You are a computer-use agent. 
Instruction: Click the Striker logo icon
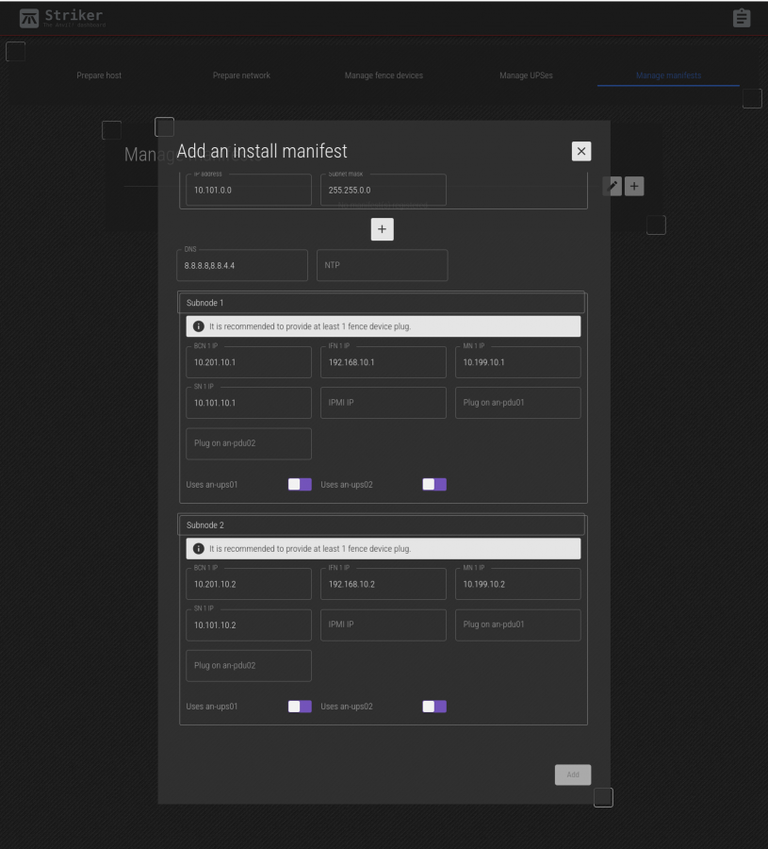point(30,18)
